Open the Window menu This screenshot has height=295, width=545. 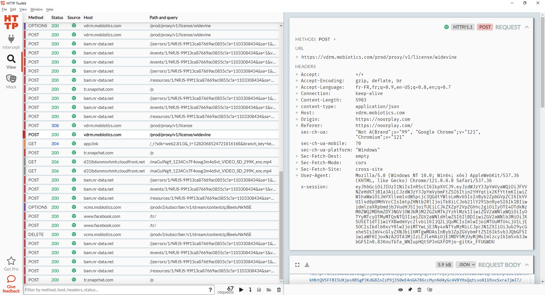pos(36,9)
